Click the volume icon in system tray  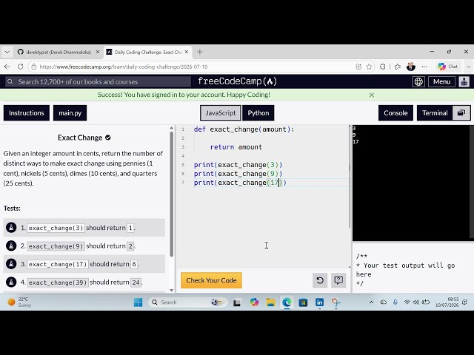coord(416,302)
